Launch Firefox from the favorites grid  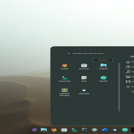(65, 66)
